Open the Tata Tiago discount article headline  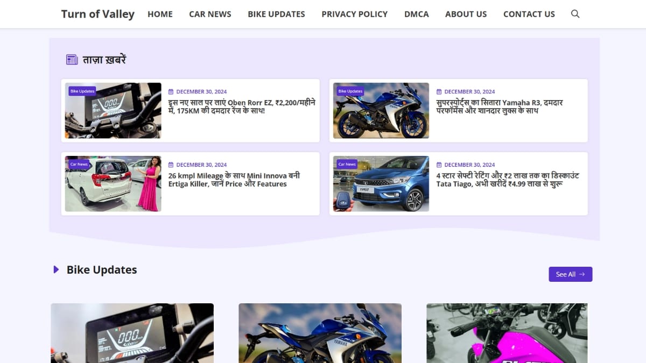(507, 180)
